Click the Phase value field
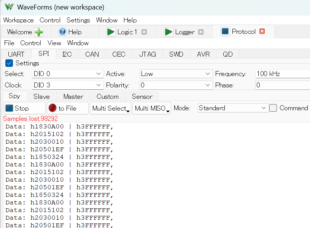Screen dimensions: 310x228 pos(283,85)
